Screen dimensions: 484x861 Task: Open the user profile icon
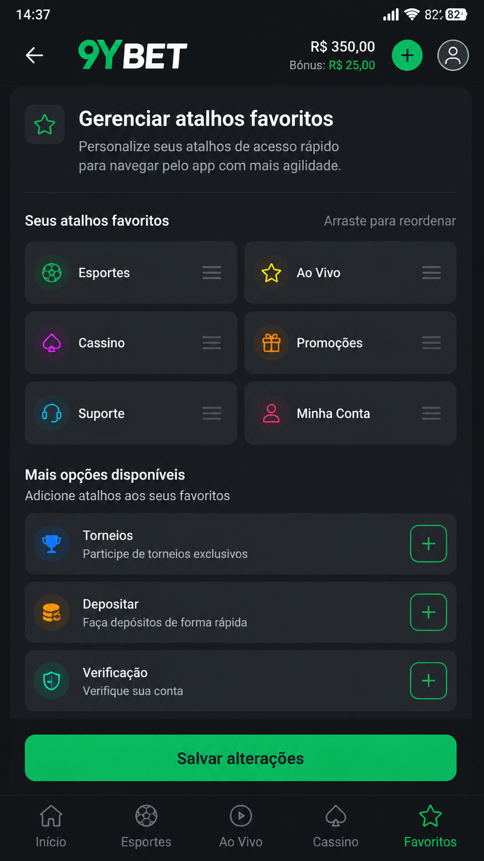coord(453,55)
